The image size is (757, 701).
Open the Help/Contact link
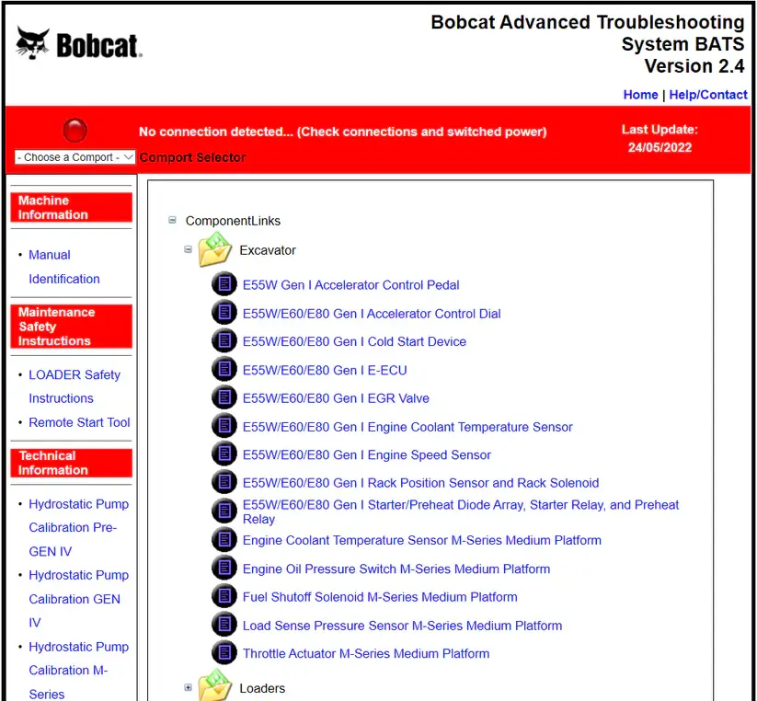coord(707,95)
